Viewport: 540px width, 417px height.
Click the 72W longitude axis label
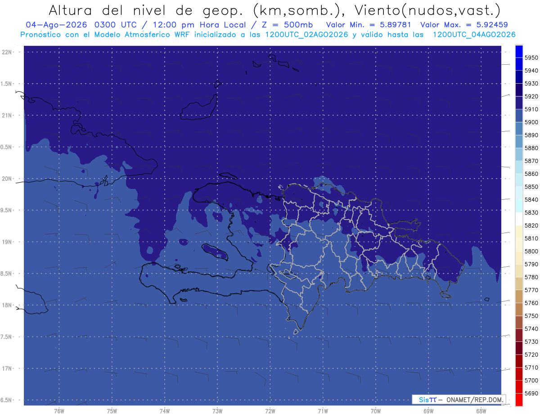(270, 411)
